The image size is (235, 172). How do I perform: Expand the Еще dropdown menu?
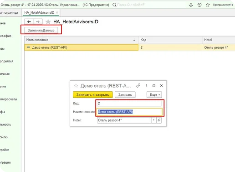coord(154,94)
